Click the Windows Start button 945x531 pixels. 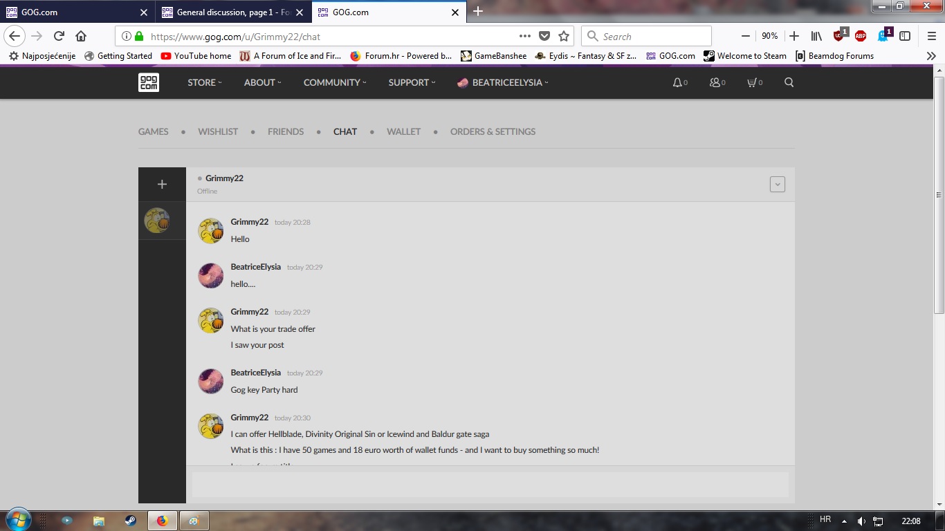pyautogui.click(x=18, y=521)
